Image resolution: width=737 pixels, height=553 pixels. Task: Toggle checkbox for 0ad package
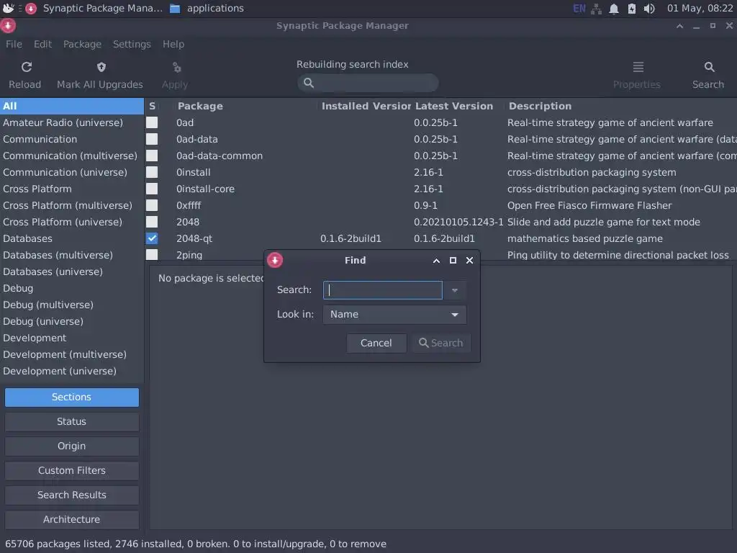[152, 122]
